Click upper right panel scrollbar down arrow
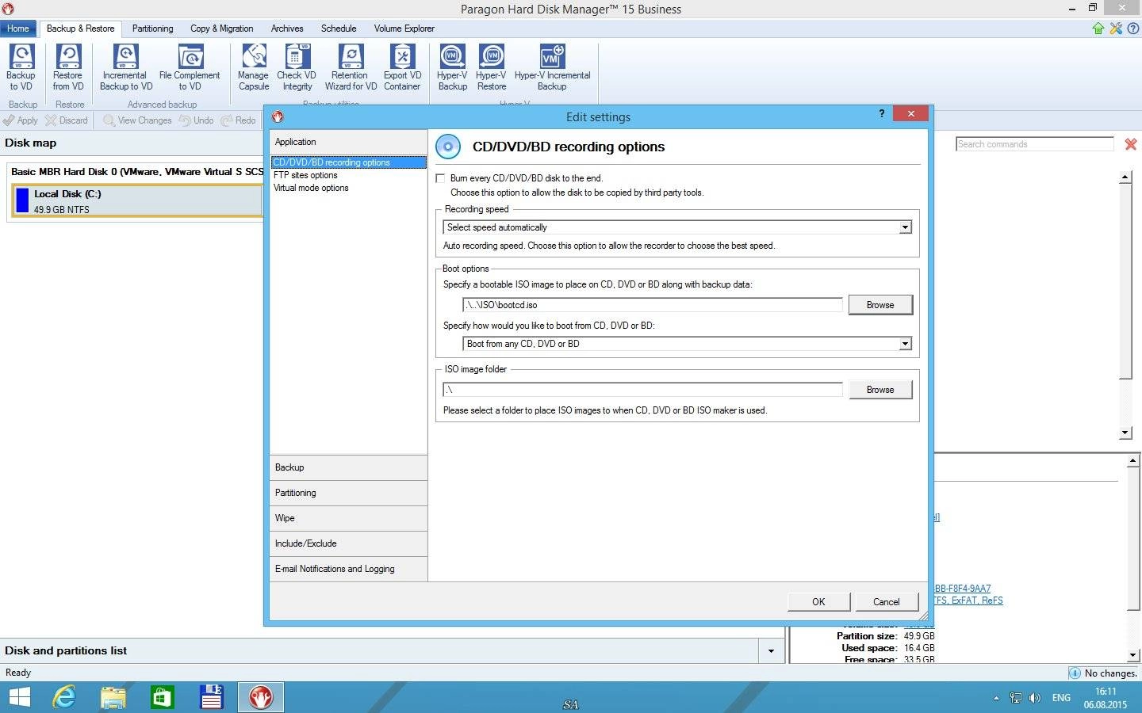Image resolution: width=1142 pixels, height=713 pixels. click(1125, 433)
